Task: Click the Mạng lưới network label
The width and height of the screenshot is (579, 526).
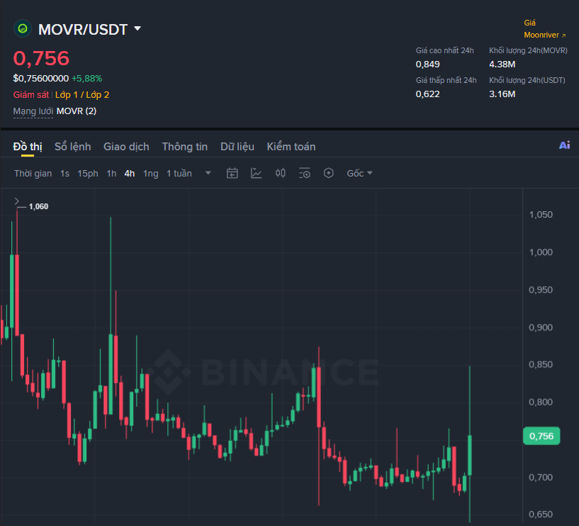Action: click(33, 111)
